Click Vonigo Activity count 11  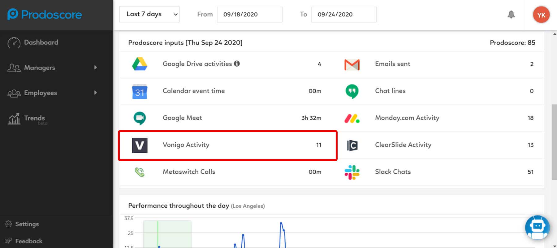(x=319, y=145)
